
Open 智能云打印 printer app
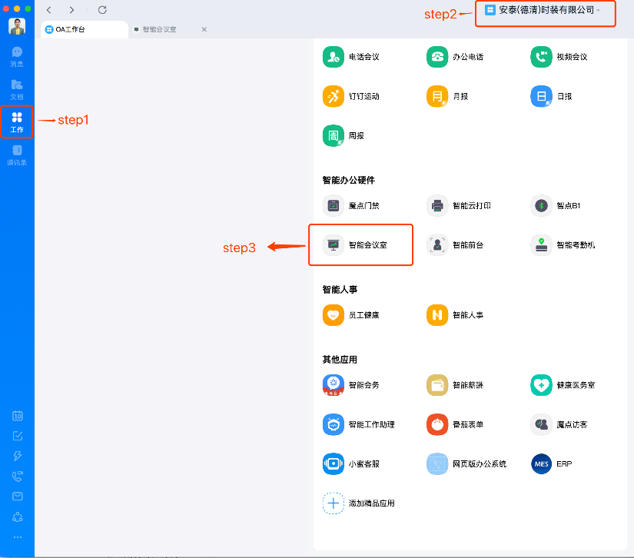coord(437,205)
